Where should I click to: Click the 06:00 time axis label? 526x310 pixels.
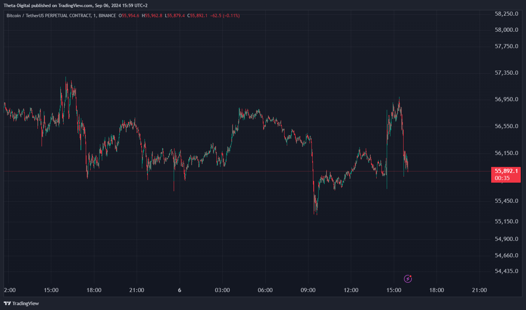tap(265, 290)
